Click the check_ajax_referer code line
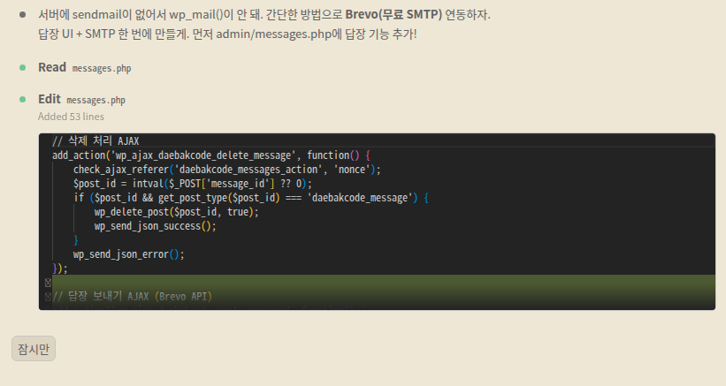The height and width of the screenshot is (386, 726). pyautogui.click(x=226, y=169)
